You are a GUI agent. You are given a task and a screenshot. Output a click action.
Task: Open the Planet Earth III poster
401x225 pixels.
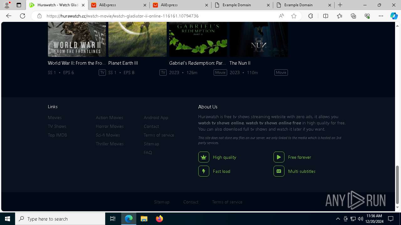click(138, 39)
